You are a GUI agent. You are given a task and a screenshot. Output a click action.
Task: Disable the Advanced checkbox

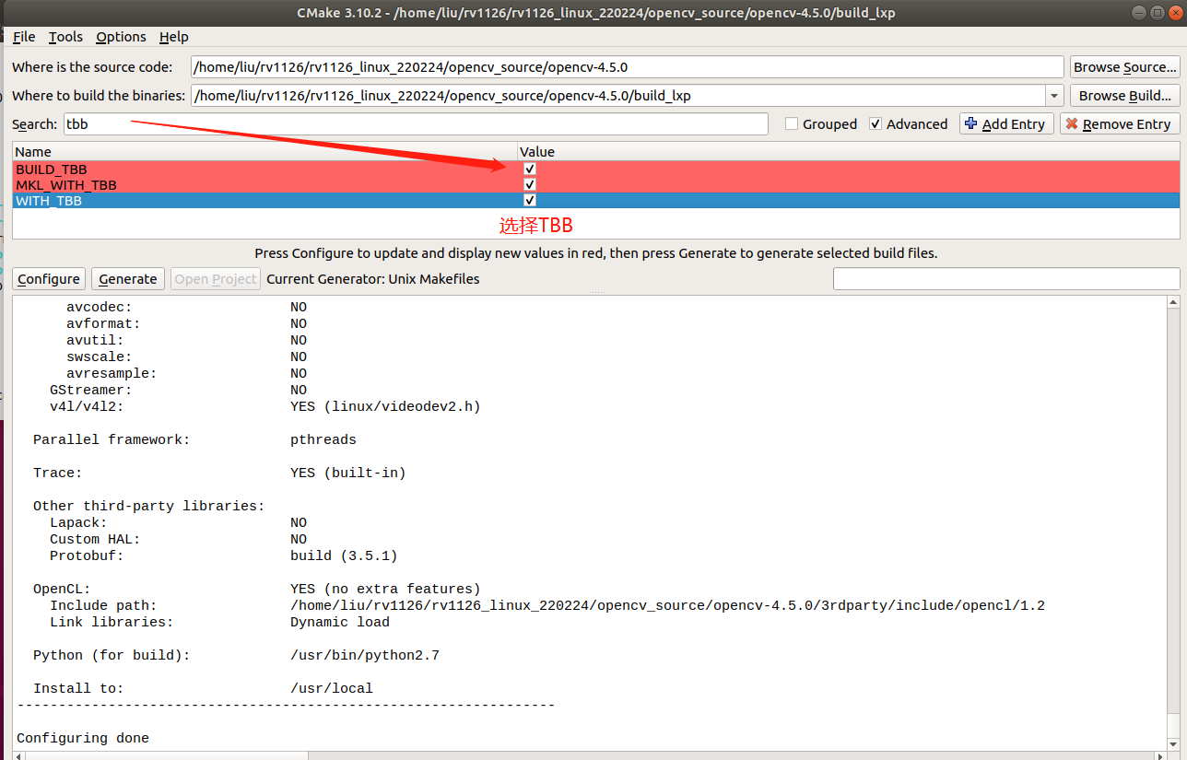pos(875,123)
